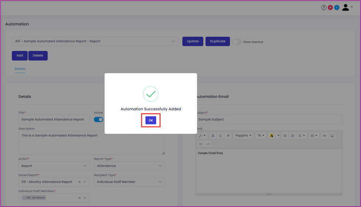Open the red notification badge showing 4
Image resolution: width=361 pixels, height=207 pixels.
[330, 8]
